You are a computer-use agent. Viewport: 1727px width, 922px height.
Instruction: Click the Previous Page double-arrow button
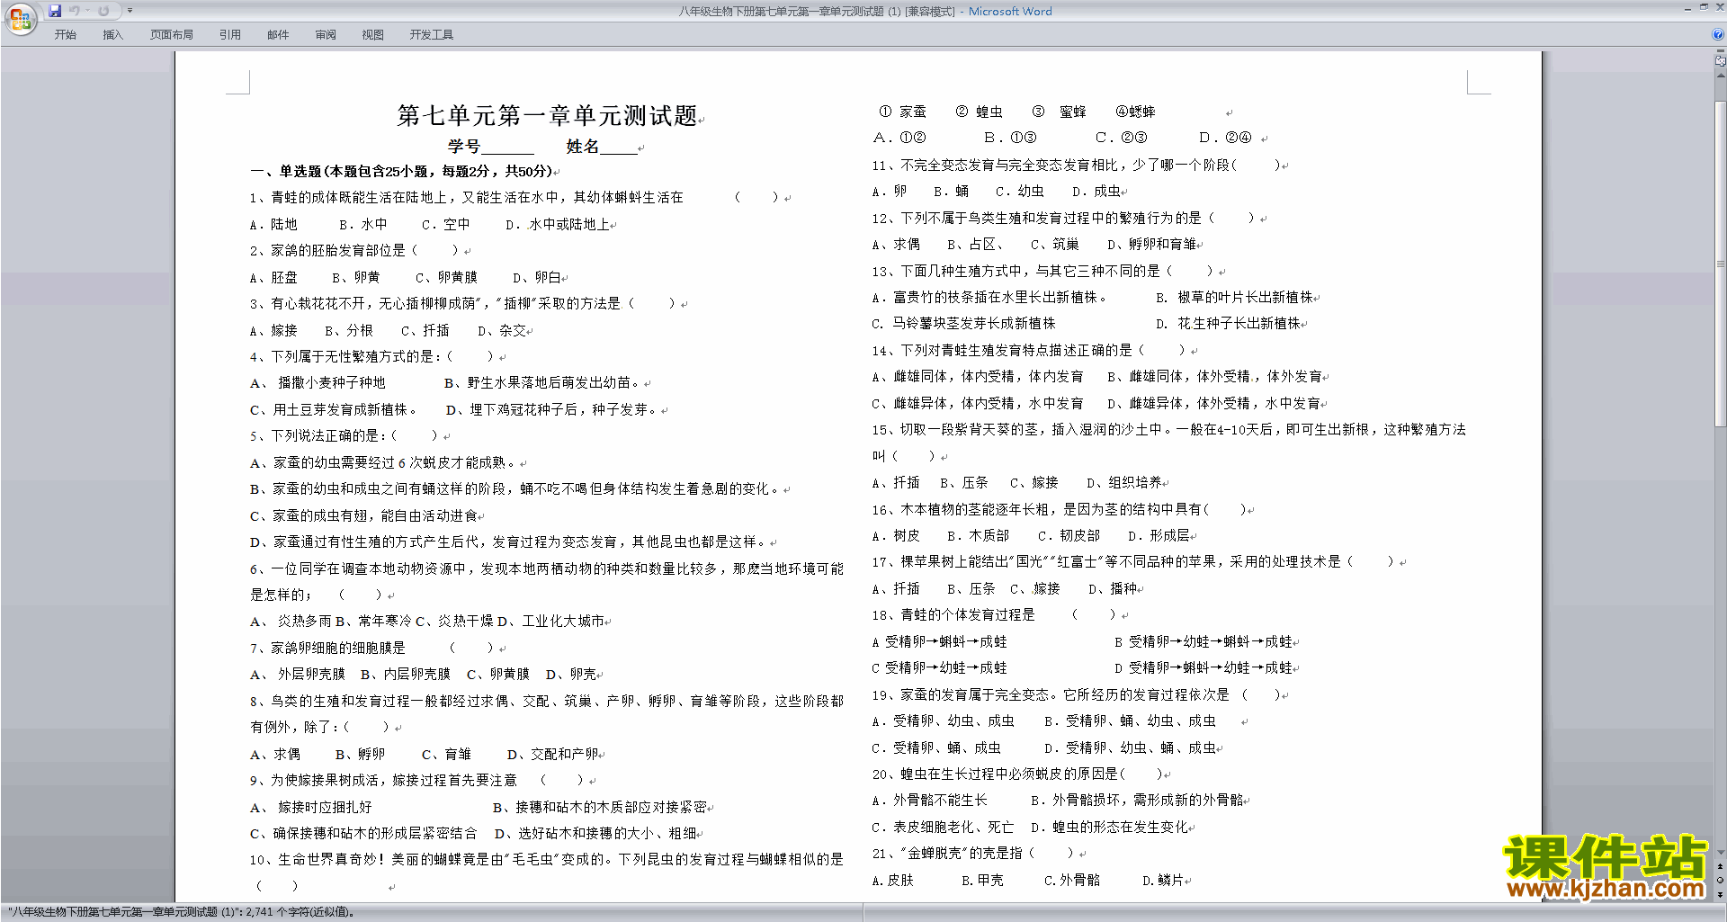tap(1721, 866)
